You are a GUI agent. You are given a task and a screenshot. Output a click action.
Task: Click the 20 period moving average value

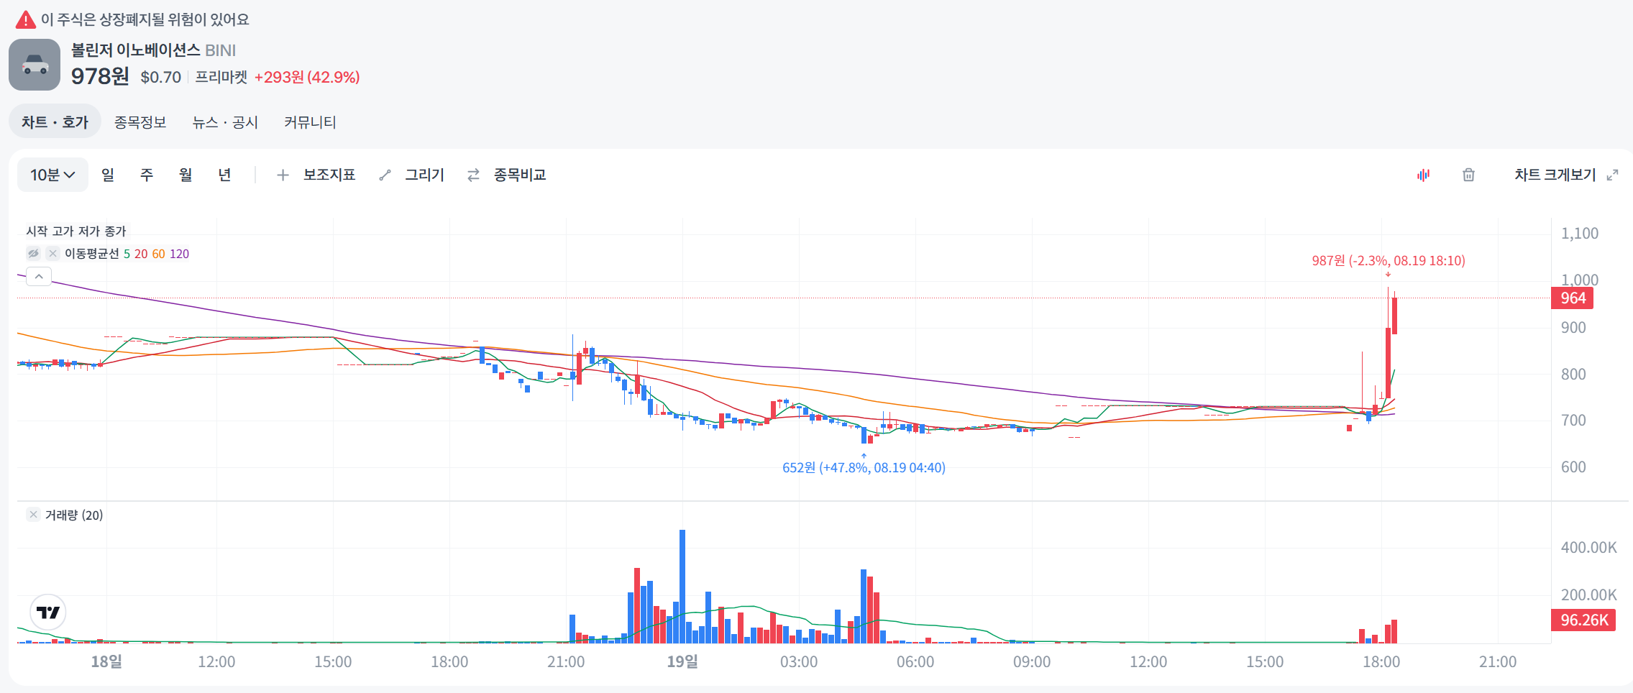[x=141, y=254]
